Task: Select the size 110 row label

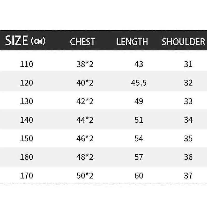Action: 27,64
